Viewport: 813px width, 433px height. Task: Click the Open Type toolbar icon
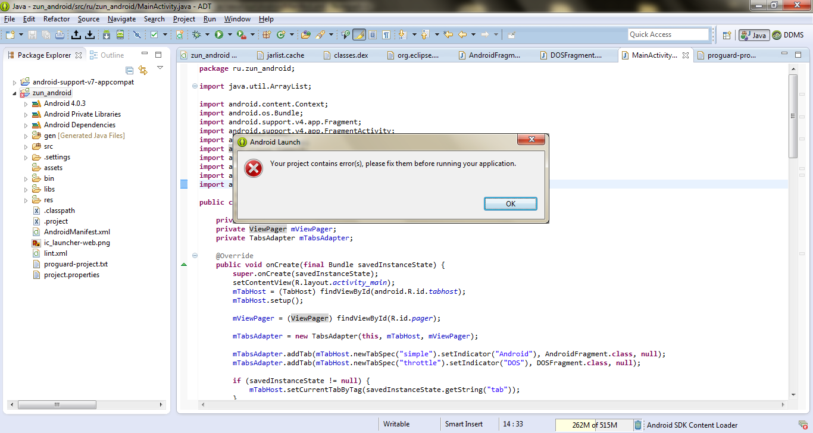click(x=306, y=35)
